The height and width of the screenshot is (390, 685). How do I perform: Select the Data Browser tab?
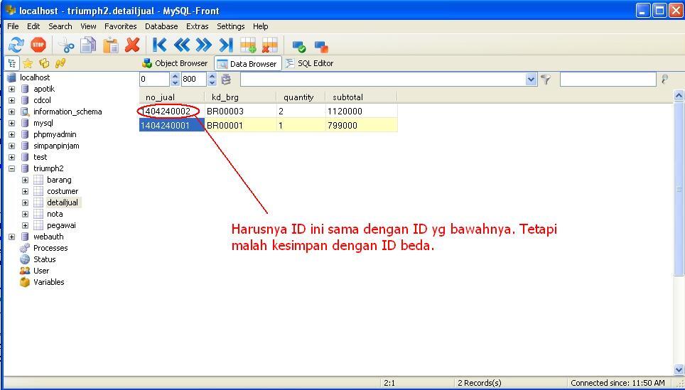coord(248,63)
